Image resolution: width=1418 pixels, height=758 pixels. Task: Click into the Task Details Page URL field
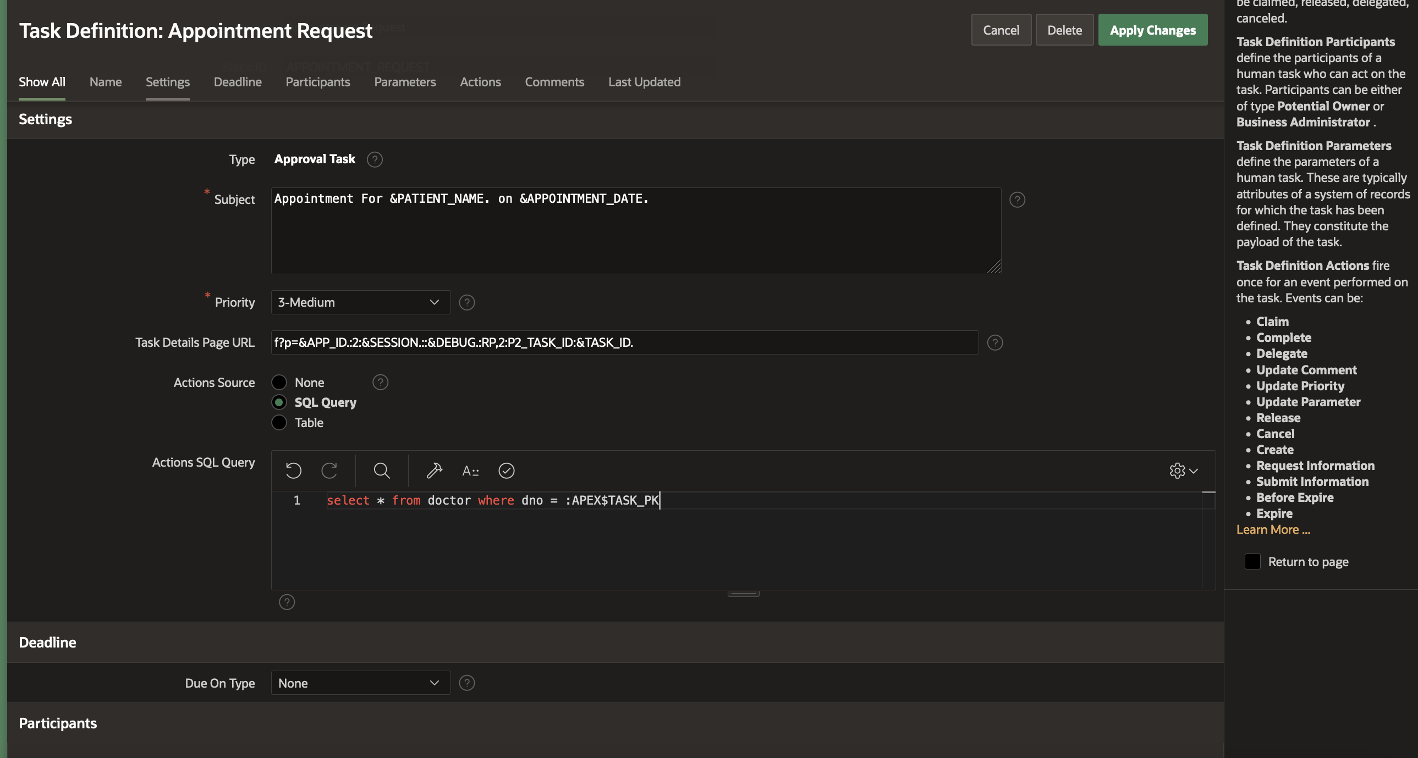pyautogui.click(x=624, y=342)
